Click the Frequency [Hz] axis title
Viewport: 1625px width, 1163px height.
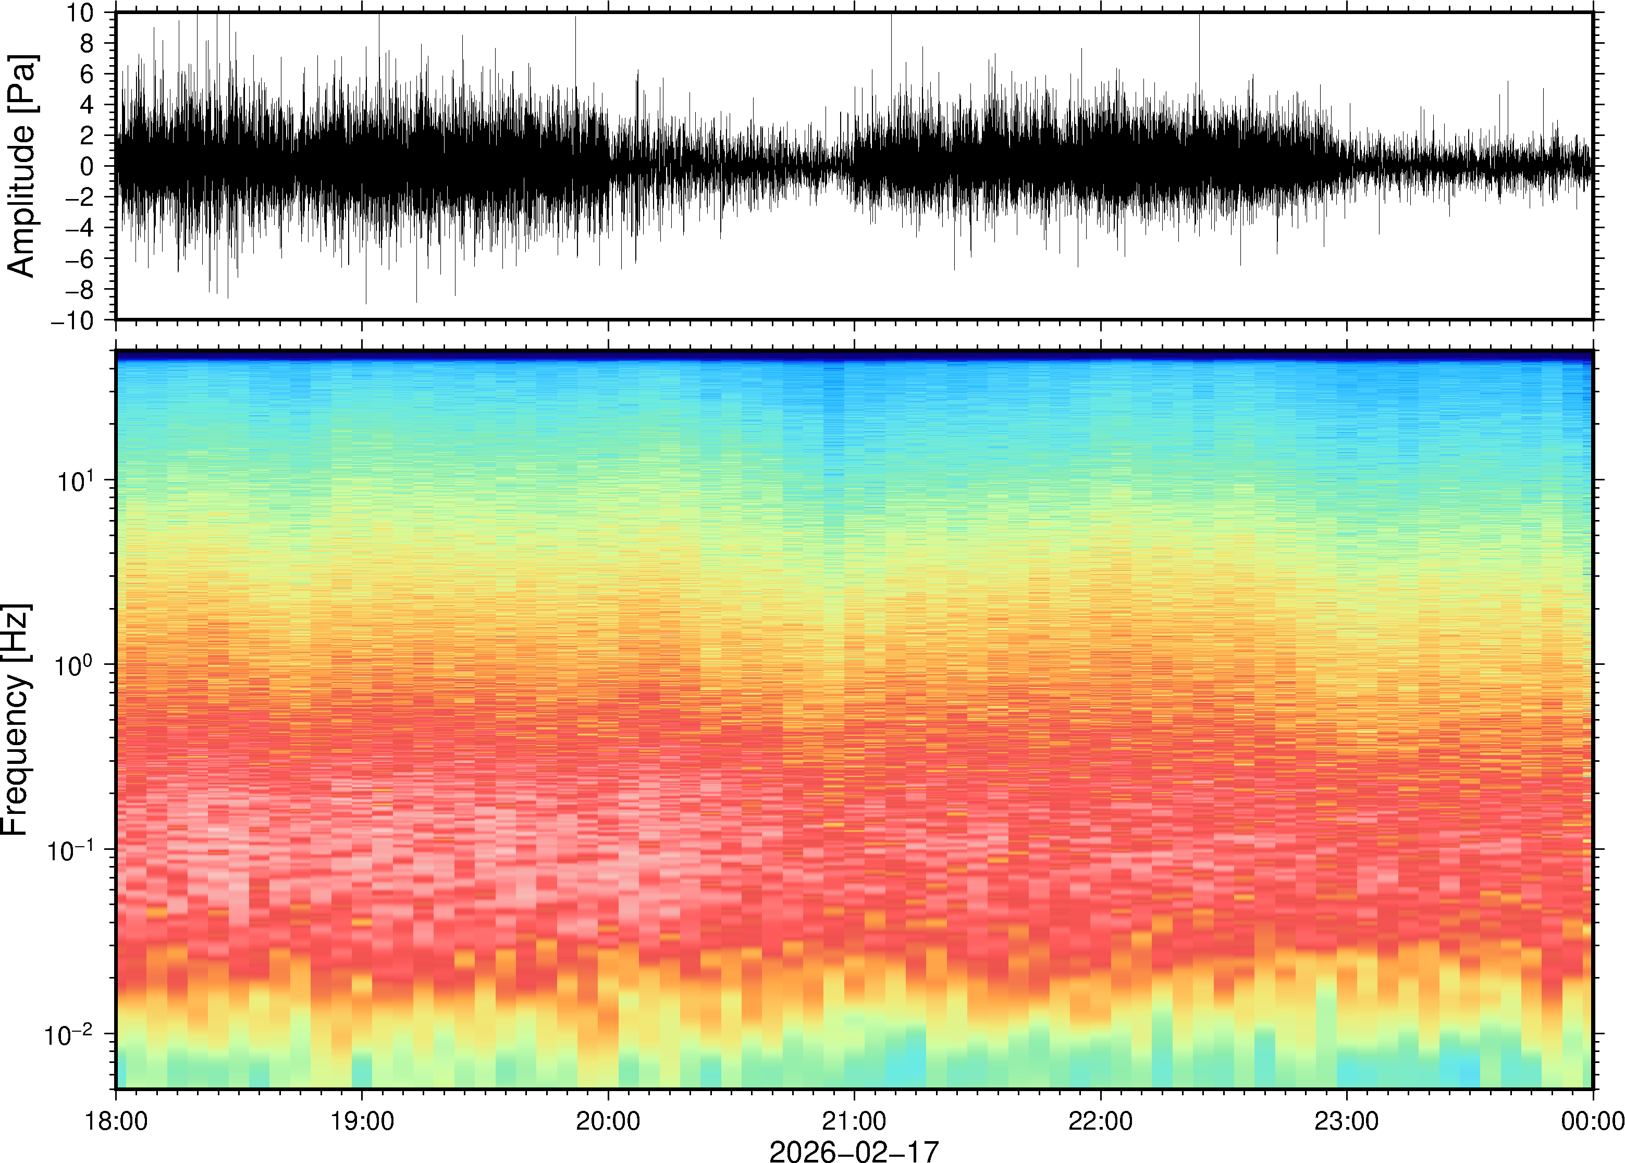click(x=16, y=720)
